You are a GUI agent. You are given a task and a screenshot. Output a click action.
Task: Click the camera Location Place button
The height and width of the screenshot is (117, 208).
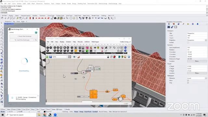click(197, 61)
